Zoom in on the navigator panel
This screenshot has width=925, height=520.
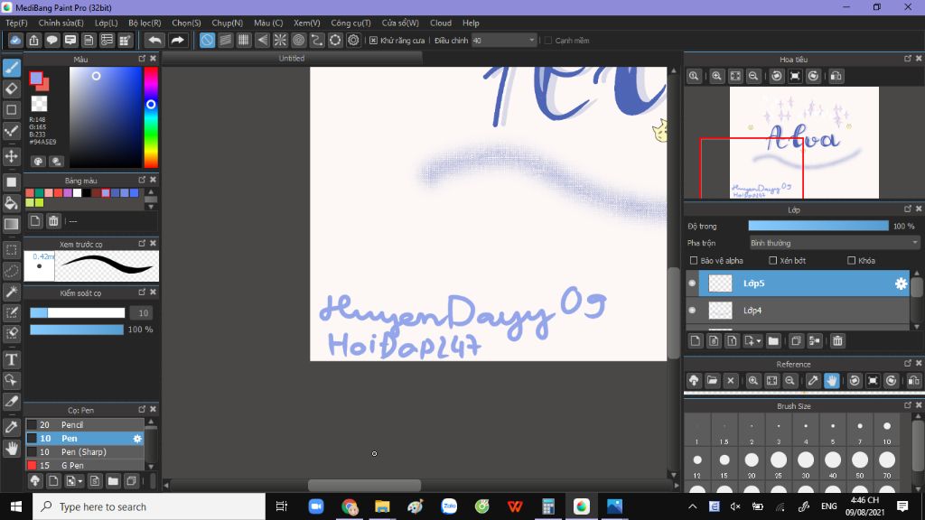pyautogui.click(x=716, y=76)
